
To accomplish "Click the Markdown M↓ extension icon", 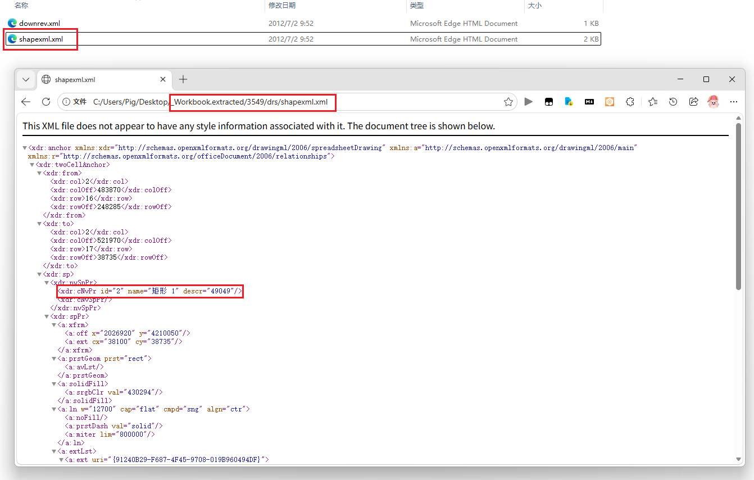I will 589,102.
